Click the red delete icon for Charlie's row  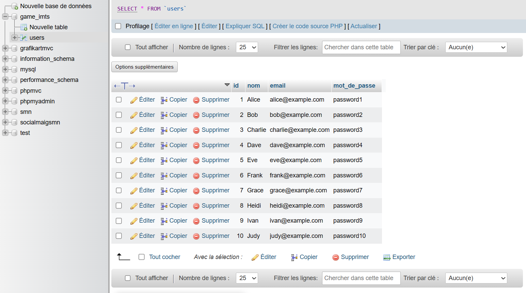(196, 130)
